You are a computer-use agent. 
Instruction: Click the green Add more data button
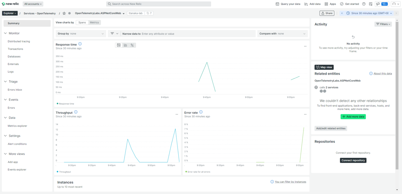coord(353,117)
